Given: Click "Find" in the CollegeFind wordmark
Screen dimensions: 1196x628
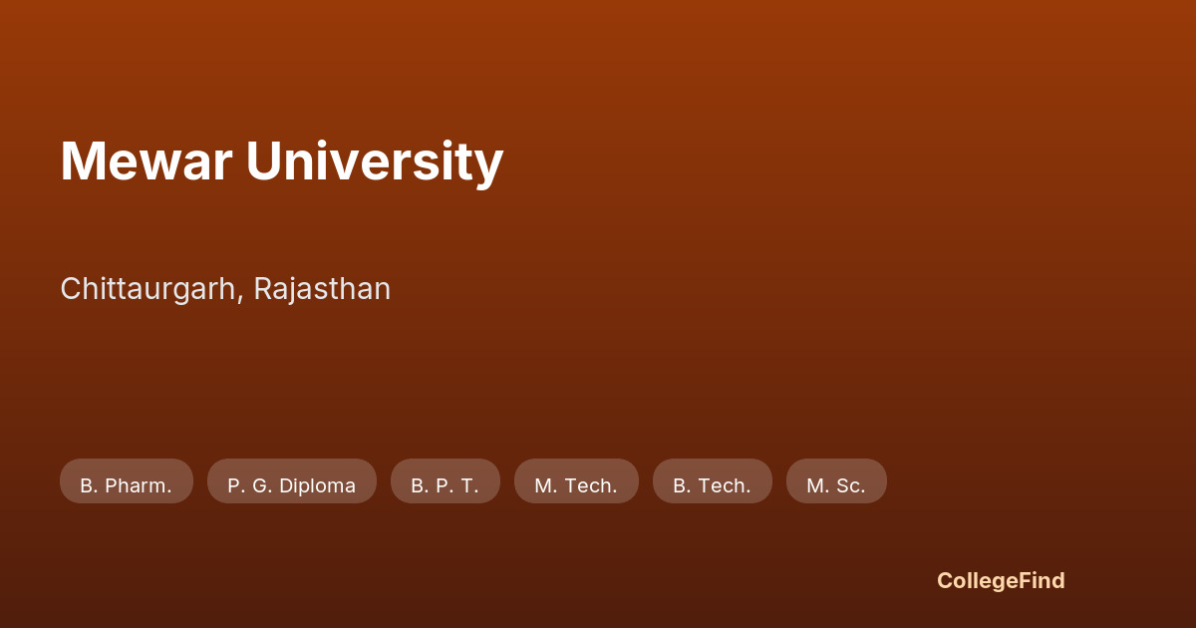Looking at the screenshot, I should coord(1041,581).
